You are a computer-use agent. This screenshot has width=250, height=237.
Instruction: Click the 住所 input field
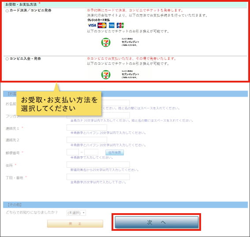pos(98,165)
